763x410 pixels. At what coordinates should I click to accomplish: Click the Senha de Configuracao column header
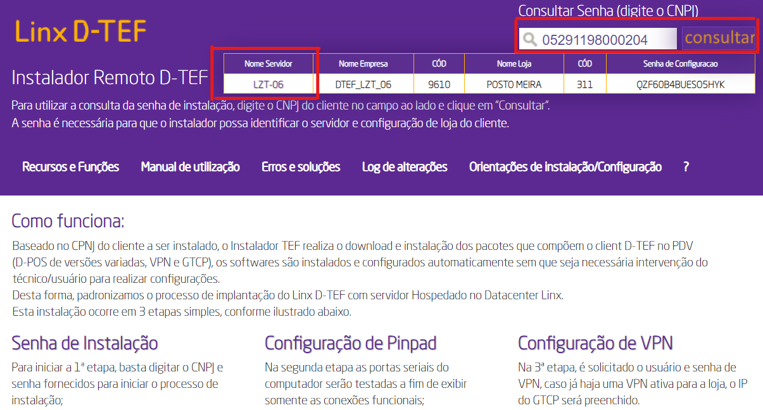point(681,64)
